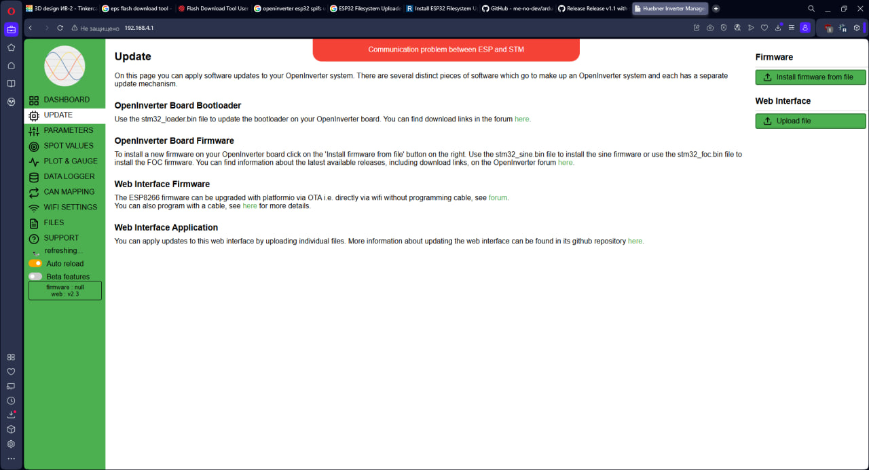Enable the Beta features switch
Image resolution: width=869 pixels, height=470 pixels.
[x=35, y=277]
